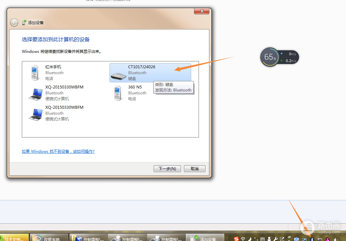
Task: Choose the 360 N5 phone icon
Action: (x=117, y=93)
